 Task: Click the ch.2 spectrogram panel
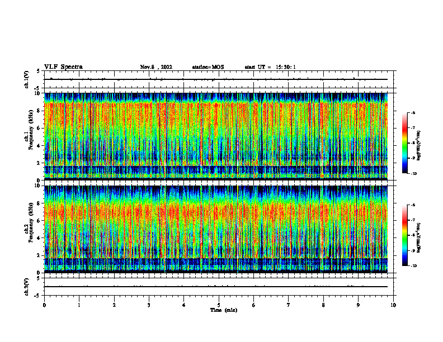click(x=216, y=229)
